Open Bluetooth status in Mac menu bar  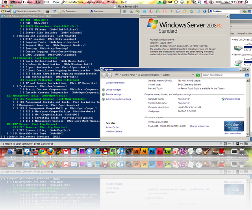click(x=188, y=2)
